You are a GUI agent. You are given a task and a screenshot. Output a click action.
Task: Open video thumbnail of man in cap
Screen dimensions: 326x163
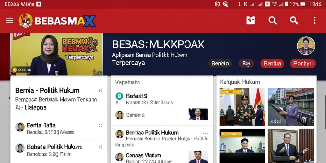tap(242, 146)
